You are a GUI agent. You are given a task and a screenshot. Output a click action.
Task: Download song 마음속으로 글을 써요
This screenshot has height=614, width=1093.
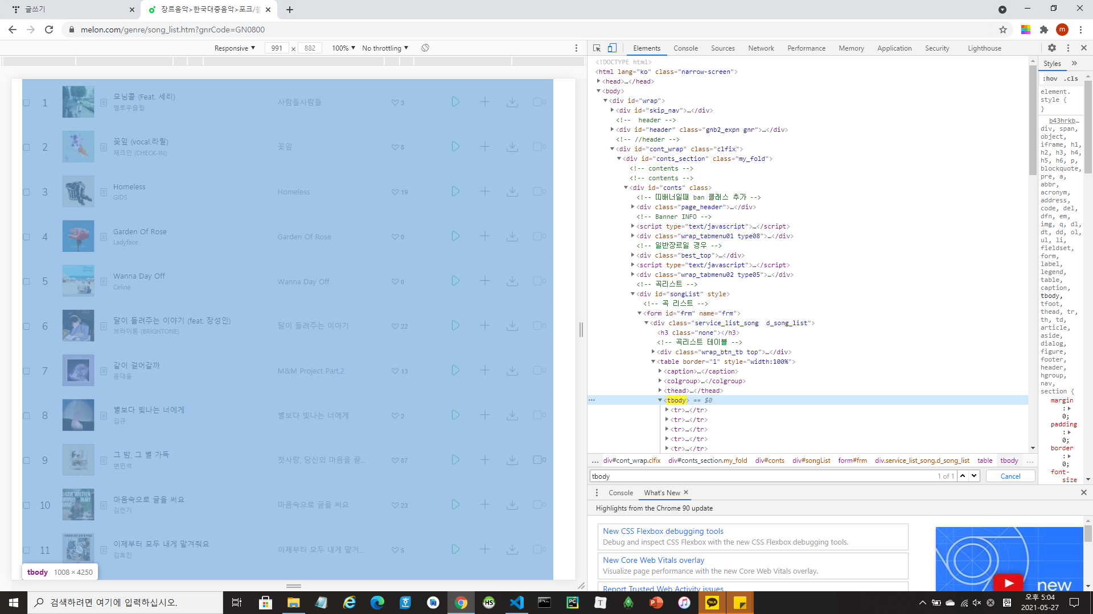512,505
